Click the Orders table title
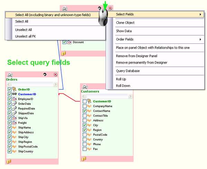The image size is (207, 169). (12, 79)
